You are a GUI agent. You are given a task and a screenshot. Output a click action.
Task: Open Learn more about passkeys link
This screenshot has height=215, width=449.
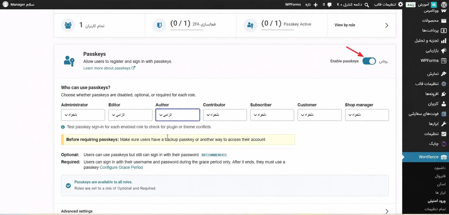[109, 68]
